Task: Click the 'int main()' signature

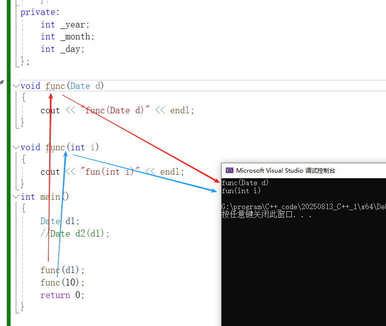Action: 44,197
